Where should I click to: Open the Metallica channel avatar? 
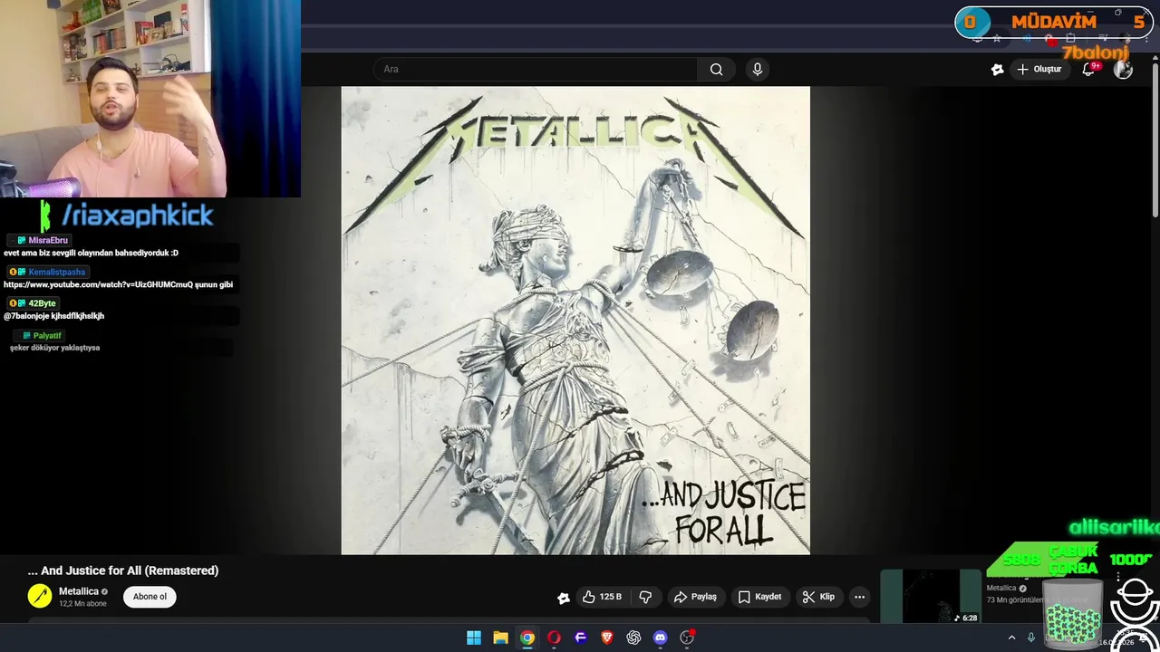pos(40,596)
